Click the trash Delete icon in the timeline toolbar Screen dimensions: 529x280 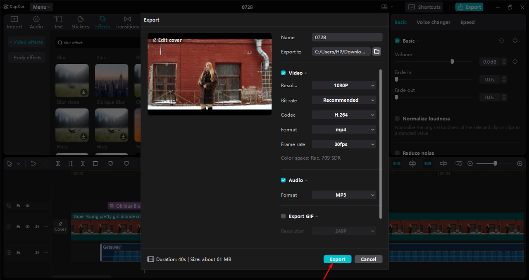[x=95, y=164]
